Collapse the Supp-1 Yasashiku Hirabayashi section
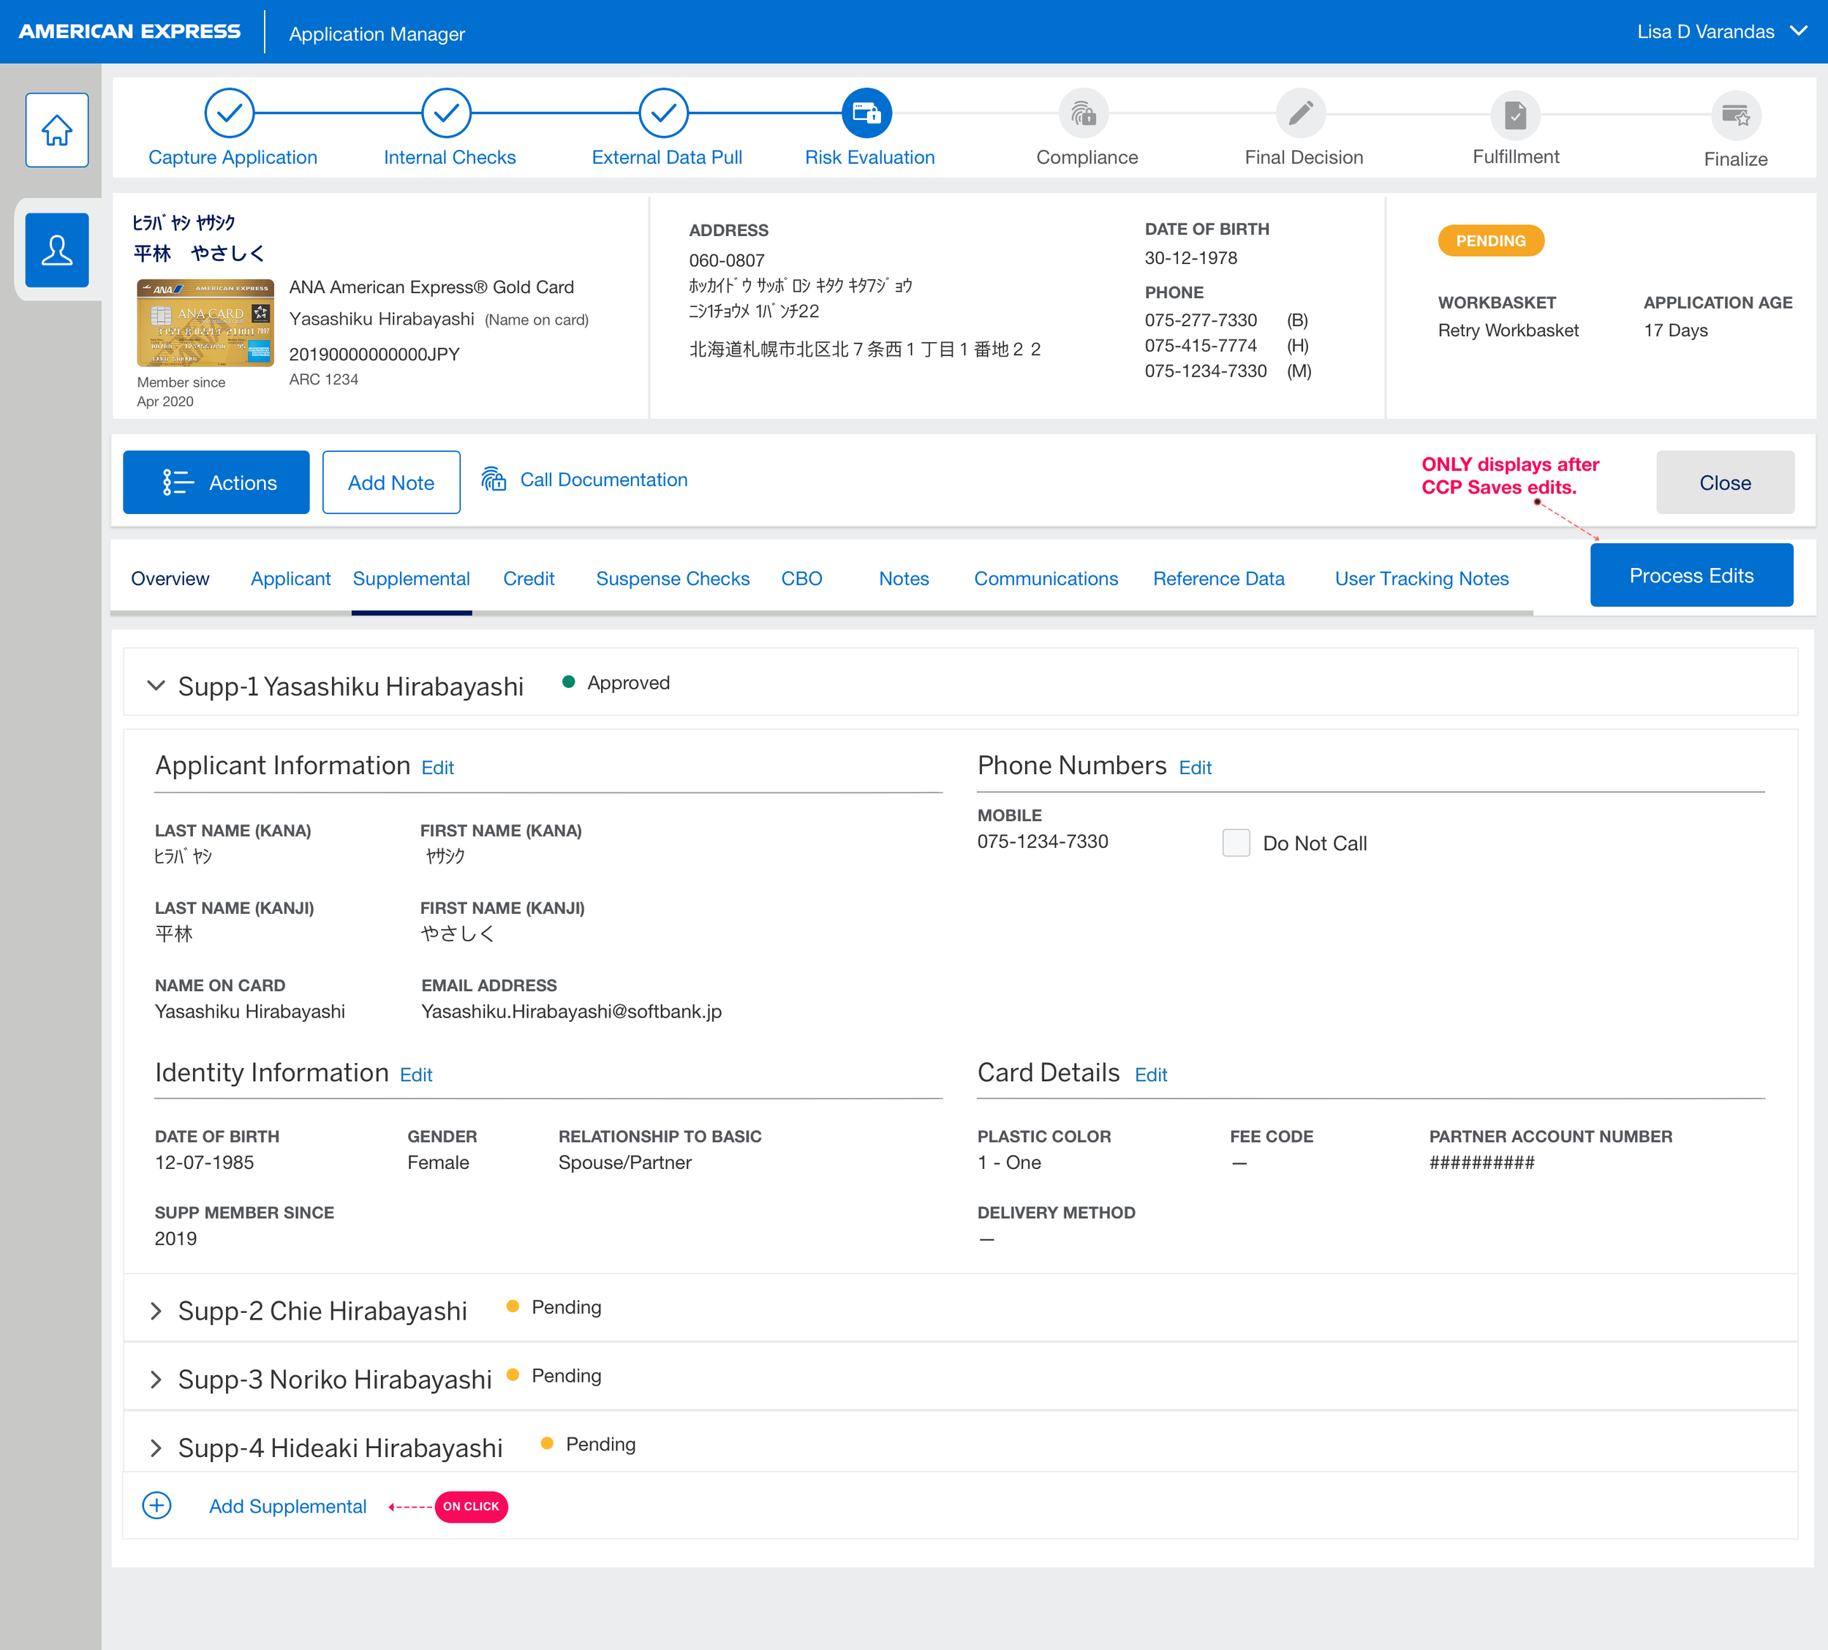The width and height of the screenshot is (1828, 1650). pos(156,686)
